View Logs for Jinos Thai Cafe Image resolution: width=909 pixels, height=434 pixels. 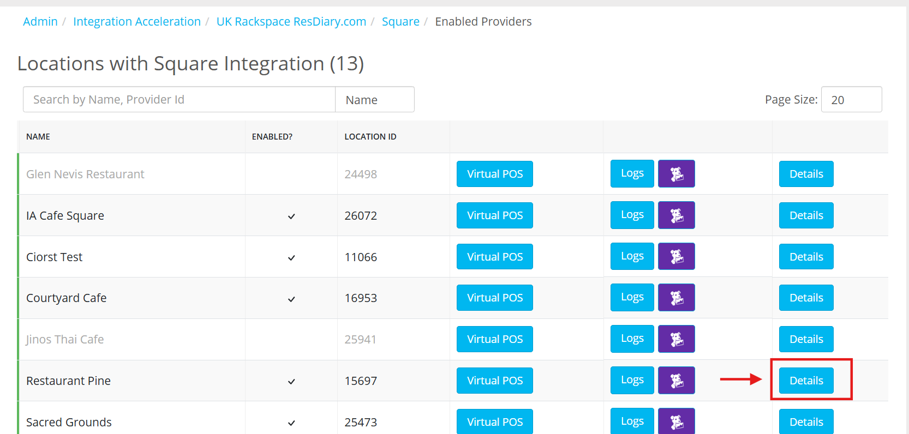click(632, 339)
